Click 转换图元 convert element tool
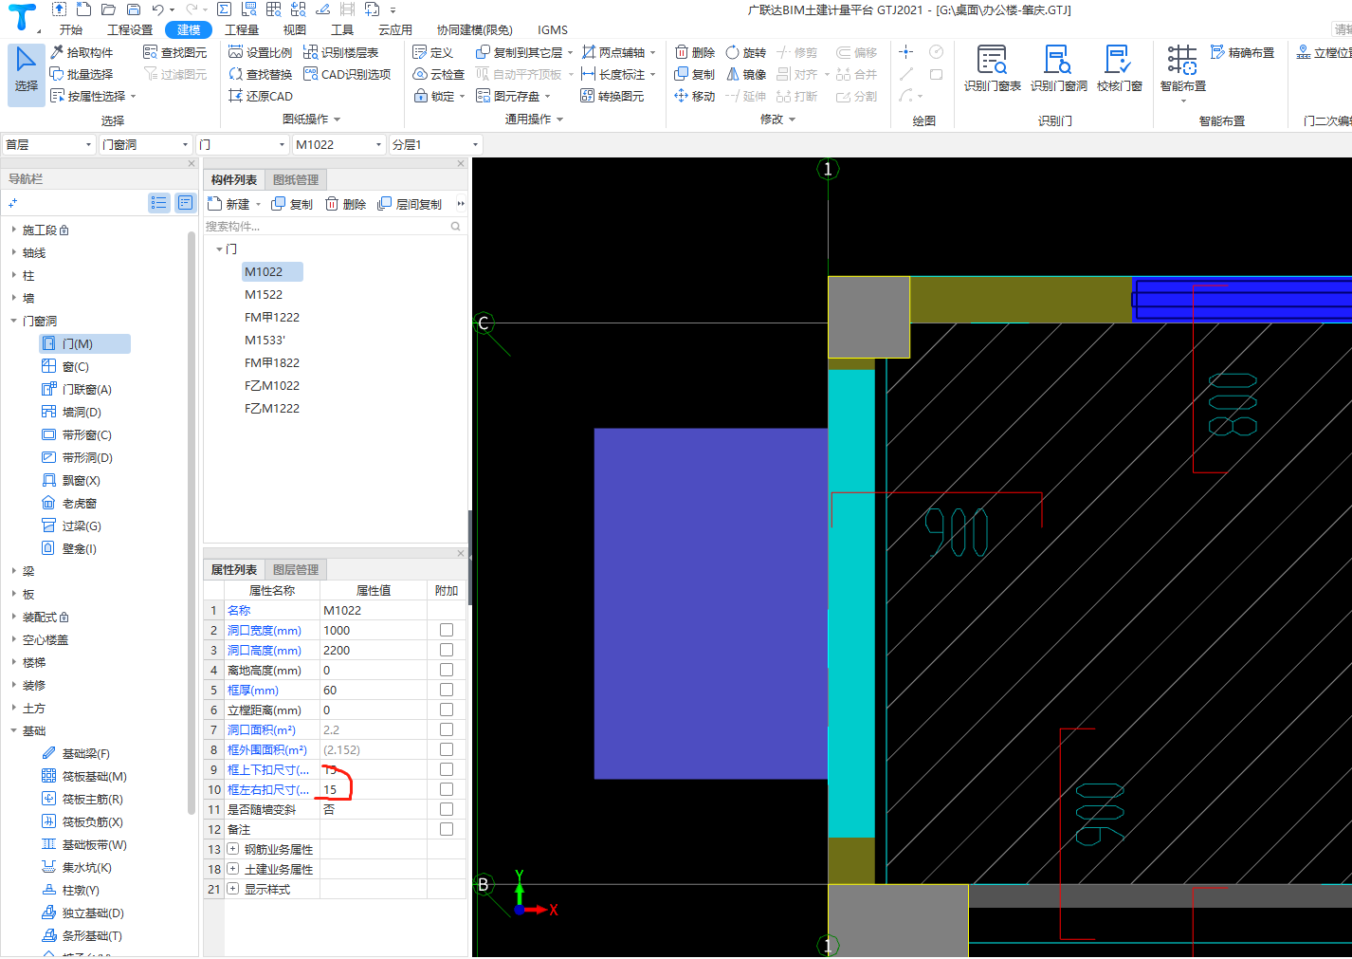The height and width of the screenshot is (959, 1352). coord(612,96)
